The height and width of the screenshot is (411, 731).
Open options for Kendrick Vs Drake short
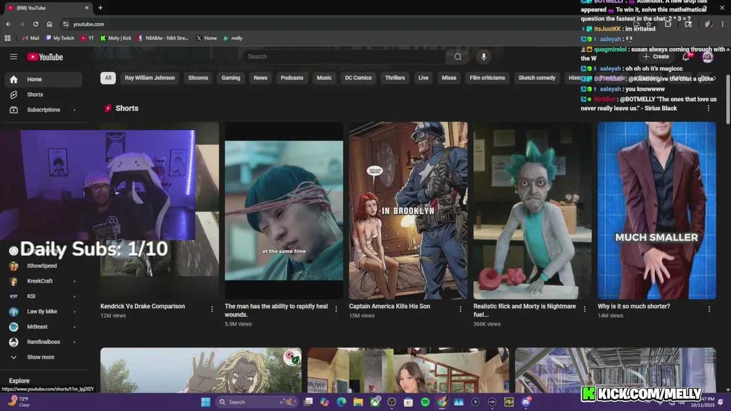[x=212, y=309]
